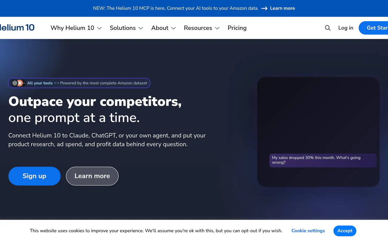This screenshot has height=242, width=388.
Task: Click the ChatGPT icon in the badge
Action: (x=15, y=83)
